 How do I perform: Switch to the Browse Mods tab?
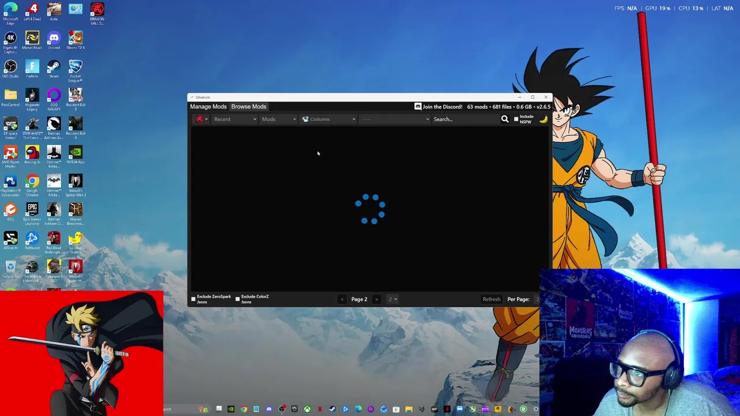pyautogui.click(x=249, y=106)
